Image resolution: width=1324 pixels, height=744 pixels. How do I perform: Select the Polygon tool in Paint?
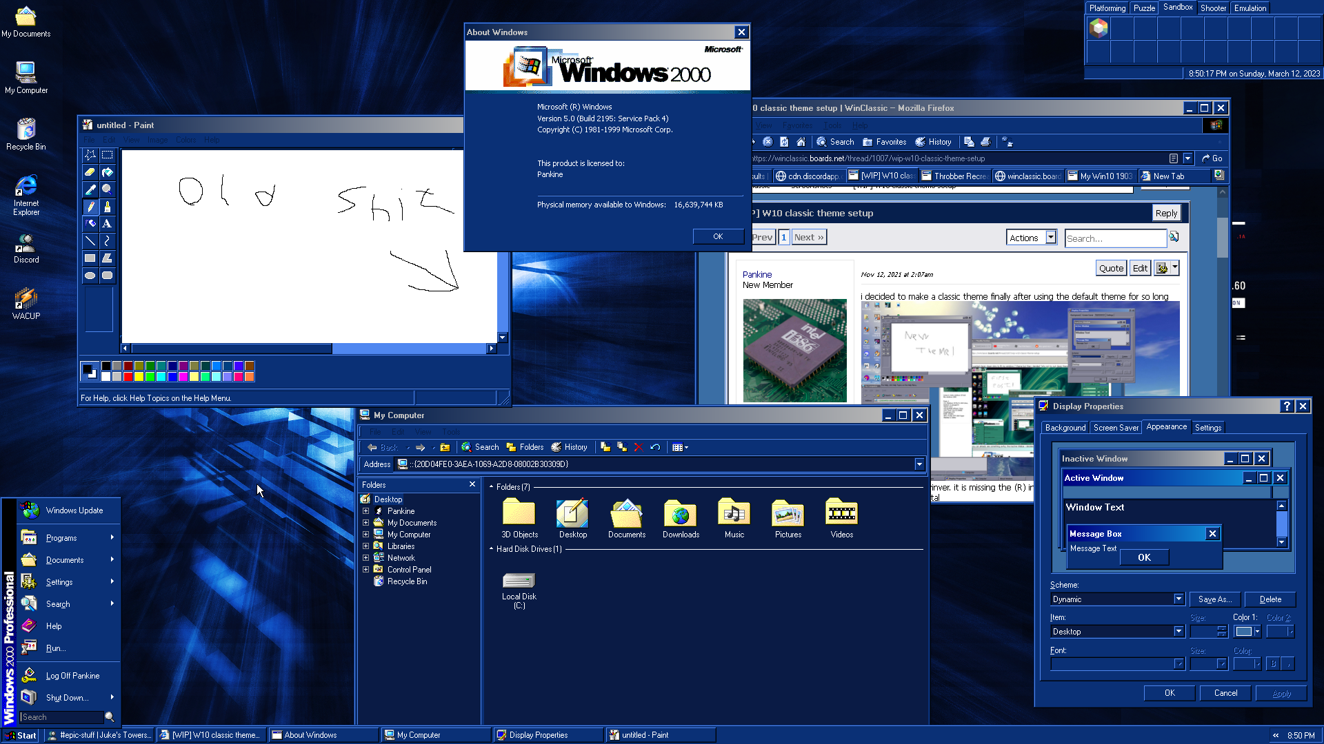(108, 258)
